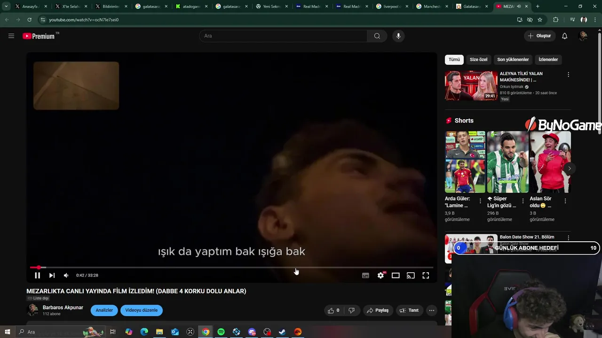Start voice search with microphone icon
This screenshot has width=602, height=338.
click(x=398, y=36)
